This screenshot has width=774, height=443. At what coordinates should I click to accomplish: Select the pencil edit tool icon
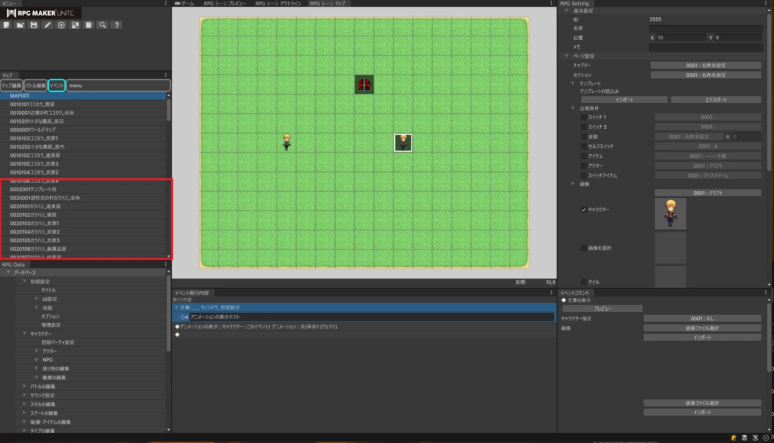(47, 25)
